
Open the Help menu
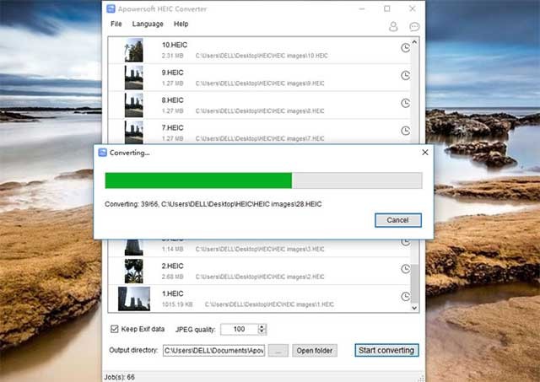(181, 24)
